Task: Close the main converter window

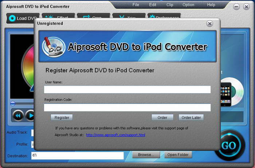Action: coord(246,7)
